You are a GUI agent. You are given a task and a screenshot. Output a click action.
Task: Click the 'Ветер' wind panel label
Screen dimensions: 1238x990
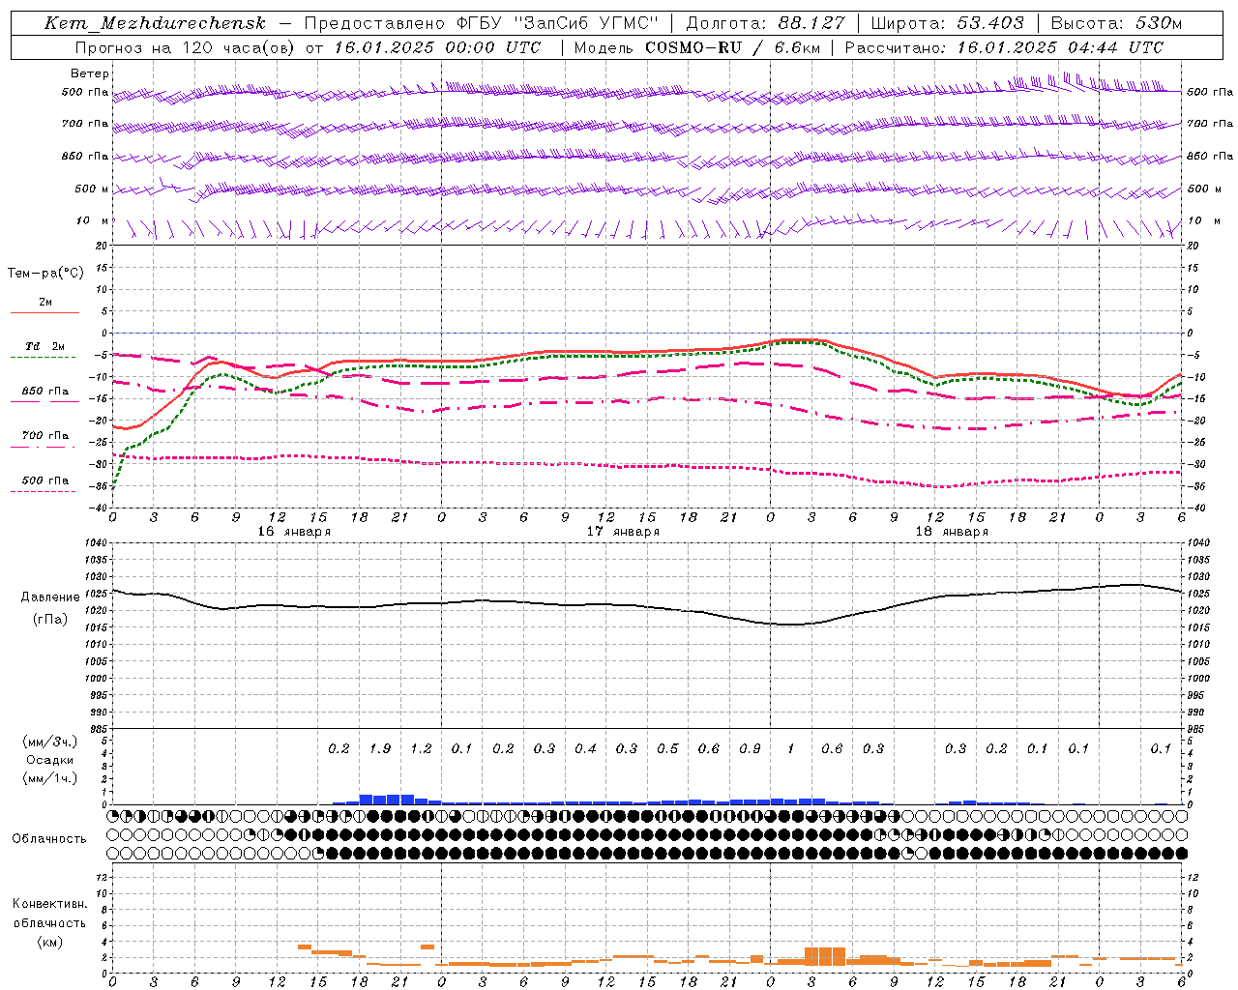tap(90, 73)
